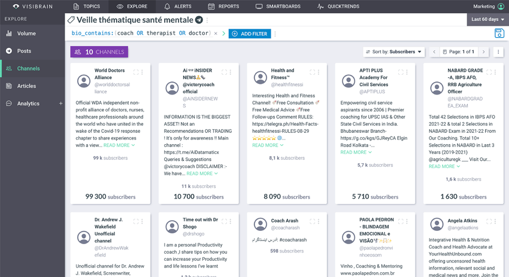Open the Coach Arash channel title
This screenshot has width=509, height=277.
point(284,221)
